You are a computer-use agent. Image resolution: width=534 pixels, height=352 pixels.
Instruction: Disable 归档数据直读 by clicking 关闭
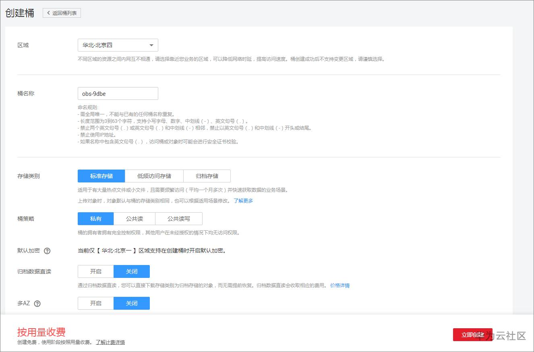132,271
